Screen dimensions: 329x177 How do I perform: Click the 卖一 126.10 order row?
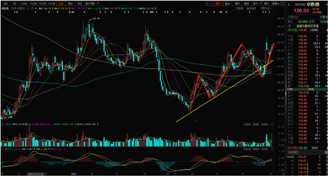tap(307, 86)
